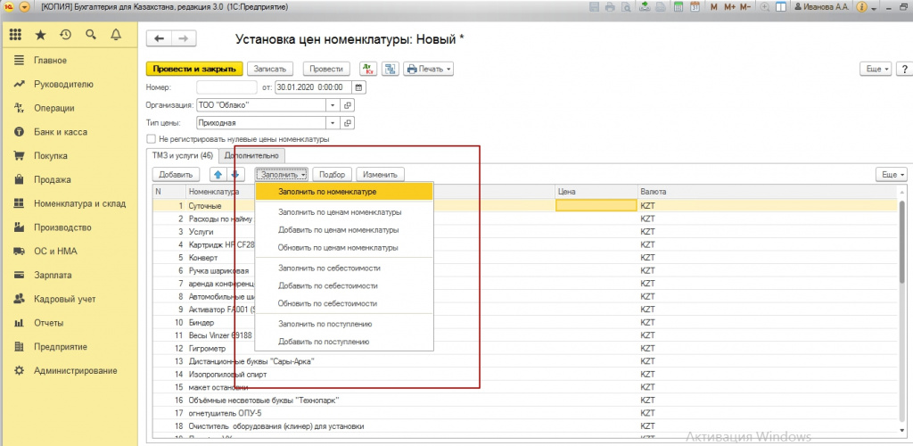Open the sections grid menu icon

[x=16, y=35]
